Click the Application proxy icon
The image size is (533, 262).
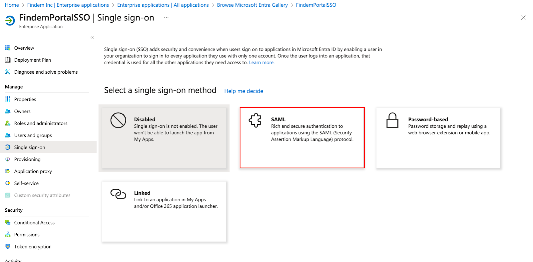(x=8, y=171)
